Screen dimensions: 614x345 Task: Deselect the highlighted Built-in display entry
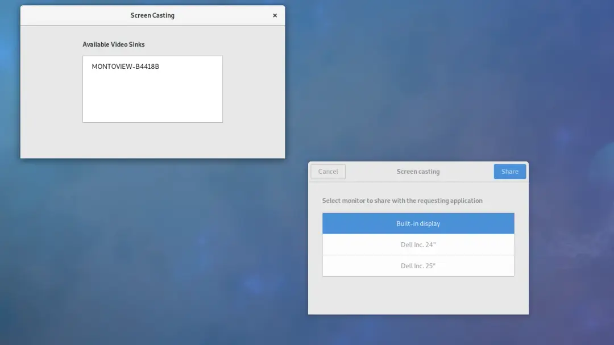(418, 223)
